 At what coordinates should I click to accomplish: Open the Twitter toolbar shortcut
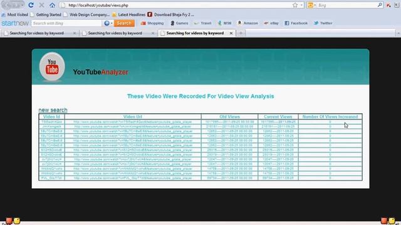click(323, 23)
